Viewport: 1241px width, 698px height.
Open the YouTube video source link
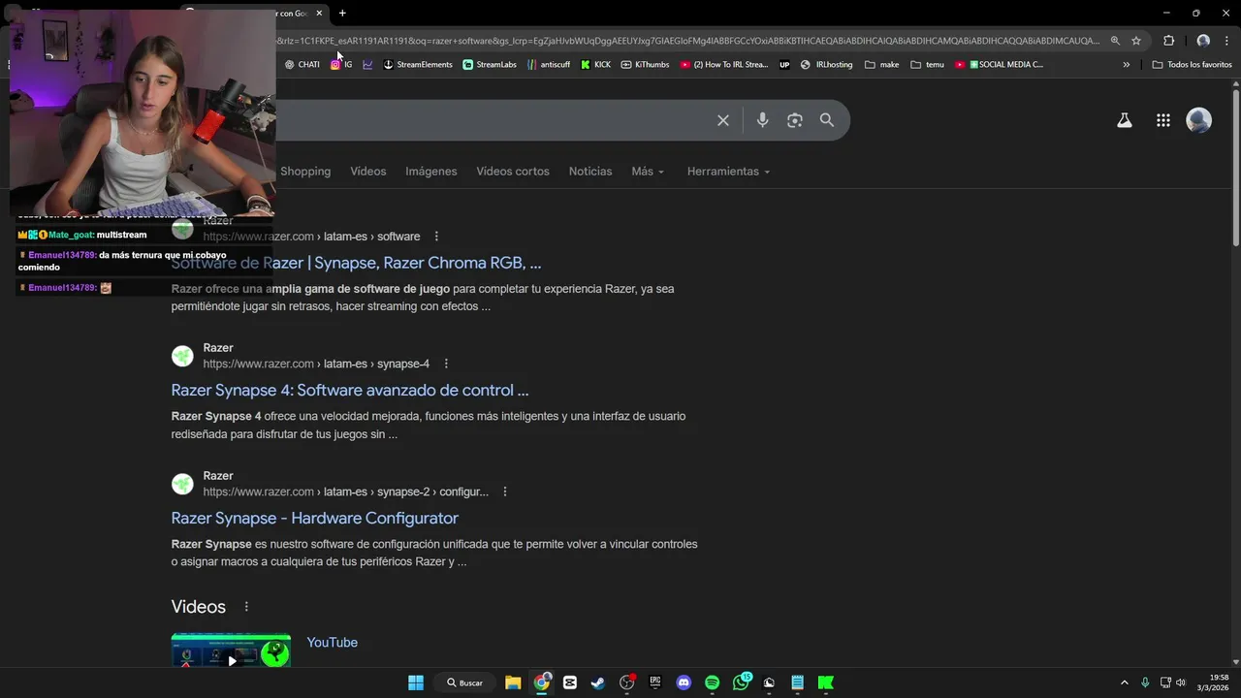click(333, 643)
